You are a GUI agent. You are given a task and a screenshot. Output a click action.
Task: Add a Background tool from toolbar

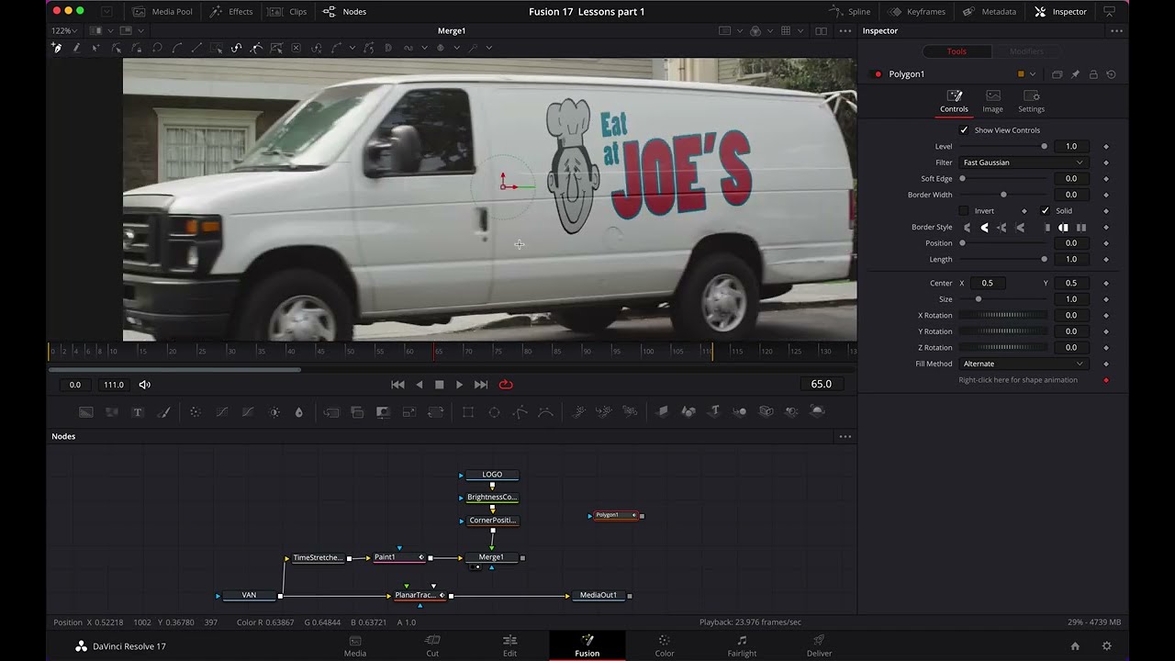tap(85, 412)
